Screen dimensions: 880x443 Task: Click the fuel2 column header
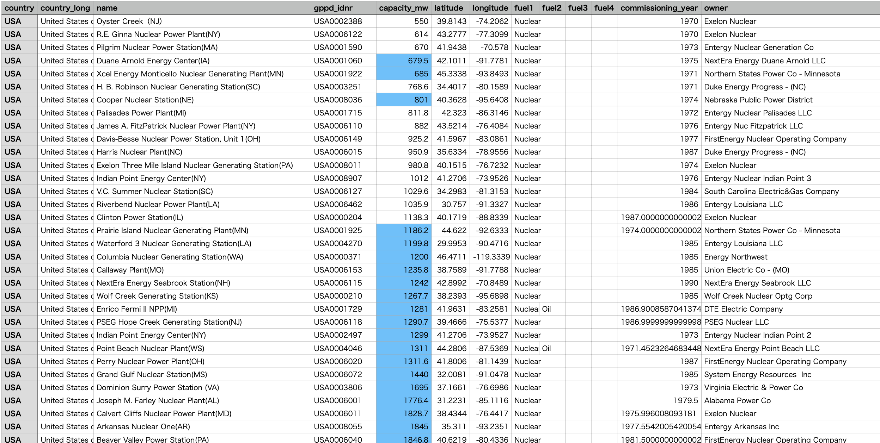551,8
